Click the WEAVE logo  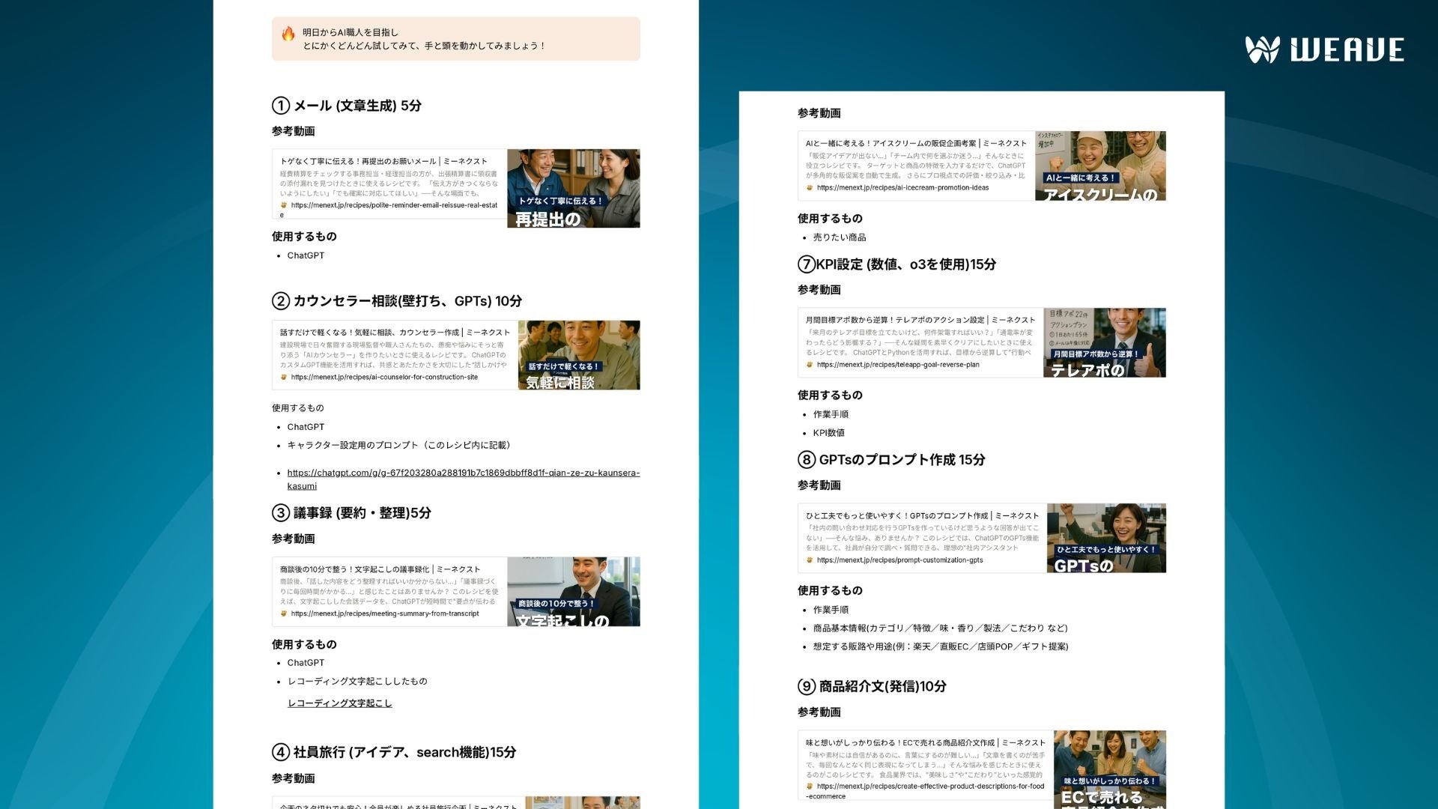[1324, 49]
